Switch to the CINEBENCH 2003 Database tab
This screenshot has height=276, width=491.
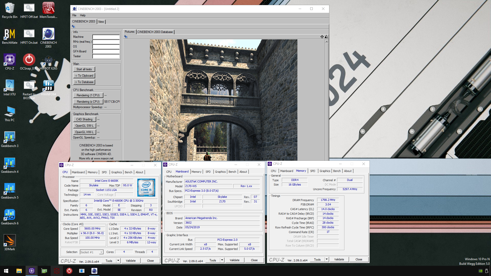[x=155, y=32]
